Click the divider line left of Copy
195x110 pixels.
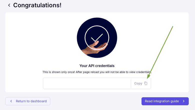[x=131, y=83]
